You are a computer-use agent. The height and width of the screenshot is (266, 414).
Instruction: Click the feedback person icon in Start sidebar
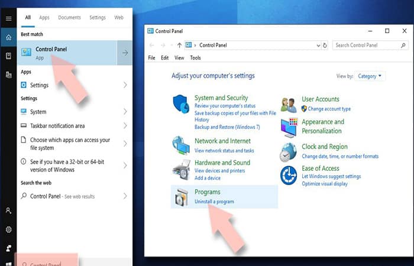pos(8,248)
